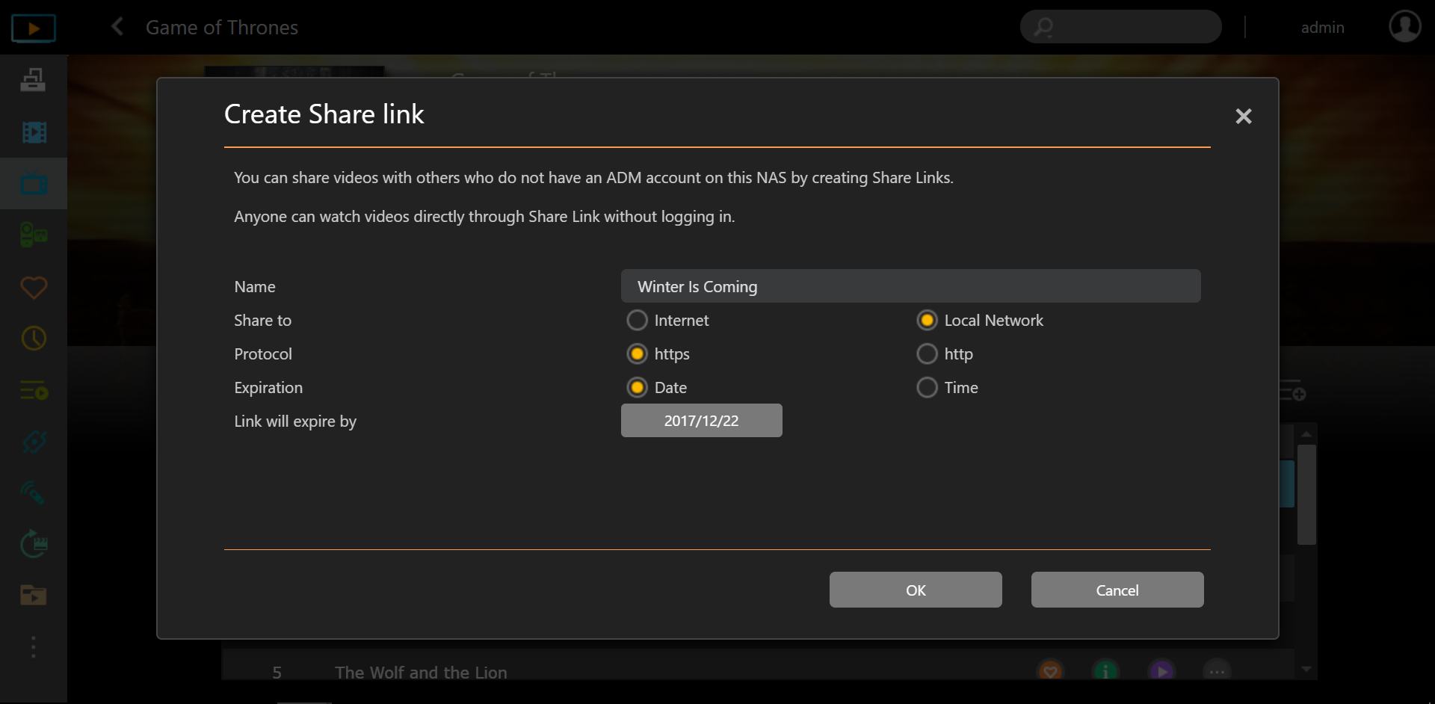Open the Home Videos camcorder sidebar icon
The height and width of the screenshot is (704, 1435).
[x=34, y=235]
